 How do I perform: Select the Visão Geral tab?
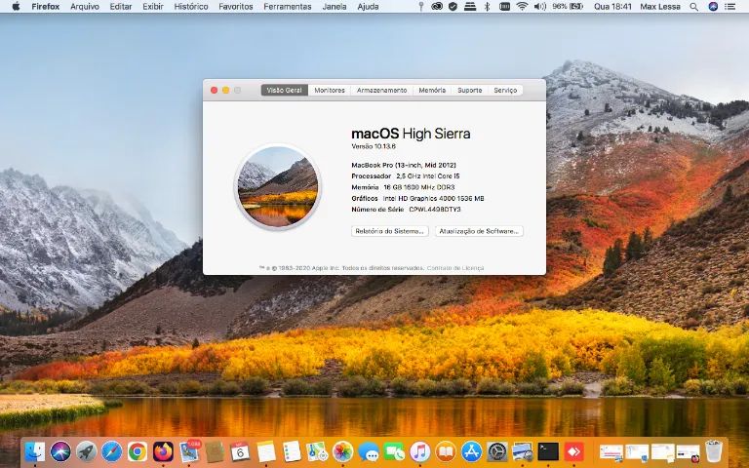tap(284, 91)
